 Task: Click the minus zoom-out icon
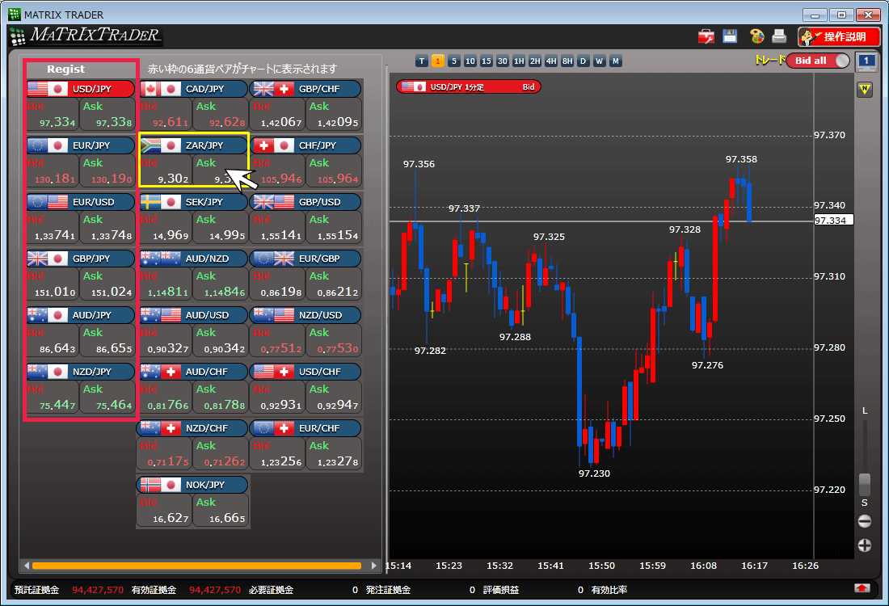click(x=865, y=521)
